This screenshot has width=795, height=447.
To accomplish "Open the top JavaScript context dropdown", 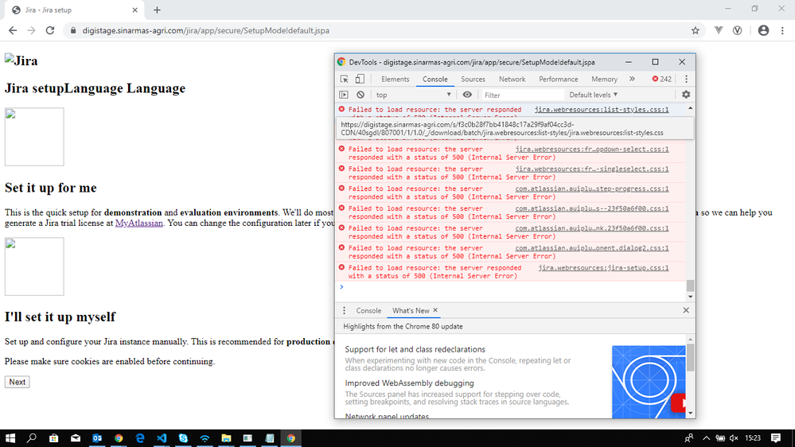I will click(413, 95).
